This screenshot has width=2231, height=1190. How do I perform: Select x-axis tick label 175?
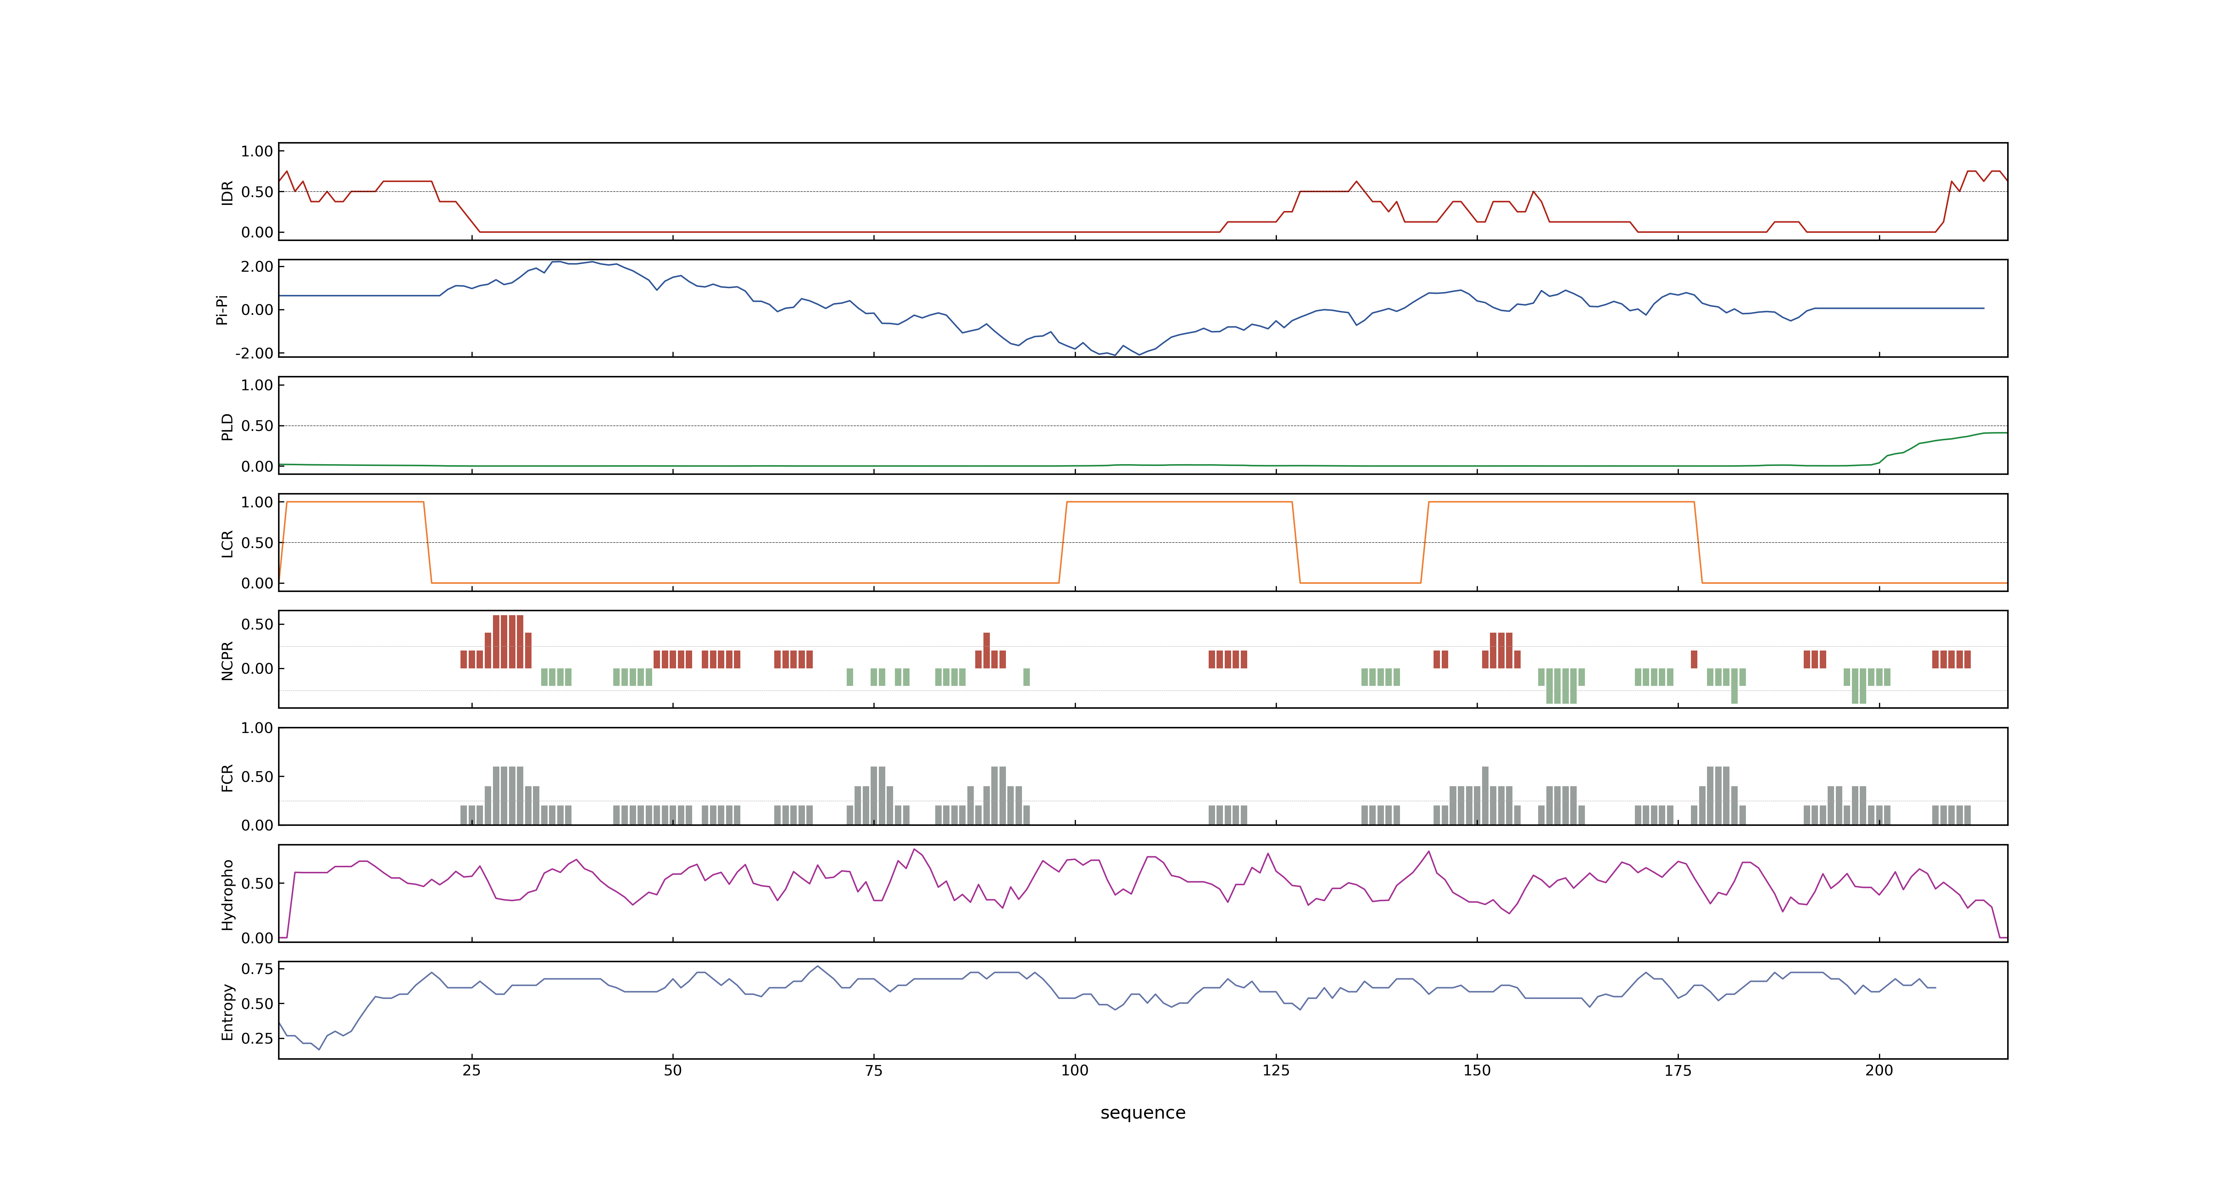[x=1678, y=1070]
